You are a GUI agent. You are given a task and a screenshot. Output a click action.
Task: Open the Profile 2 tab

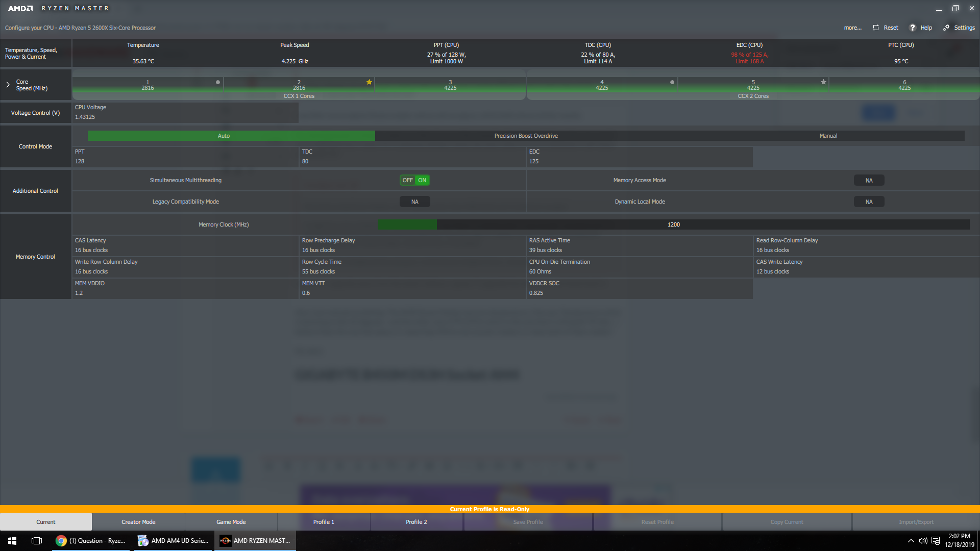416,522
